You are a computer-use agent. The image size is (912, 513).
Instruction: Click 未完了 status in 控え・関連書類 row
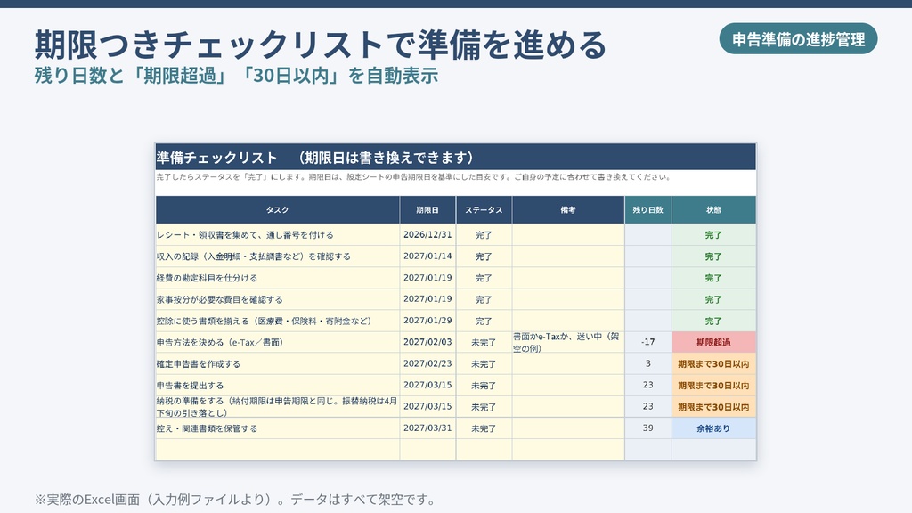tap(484, 428)
